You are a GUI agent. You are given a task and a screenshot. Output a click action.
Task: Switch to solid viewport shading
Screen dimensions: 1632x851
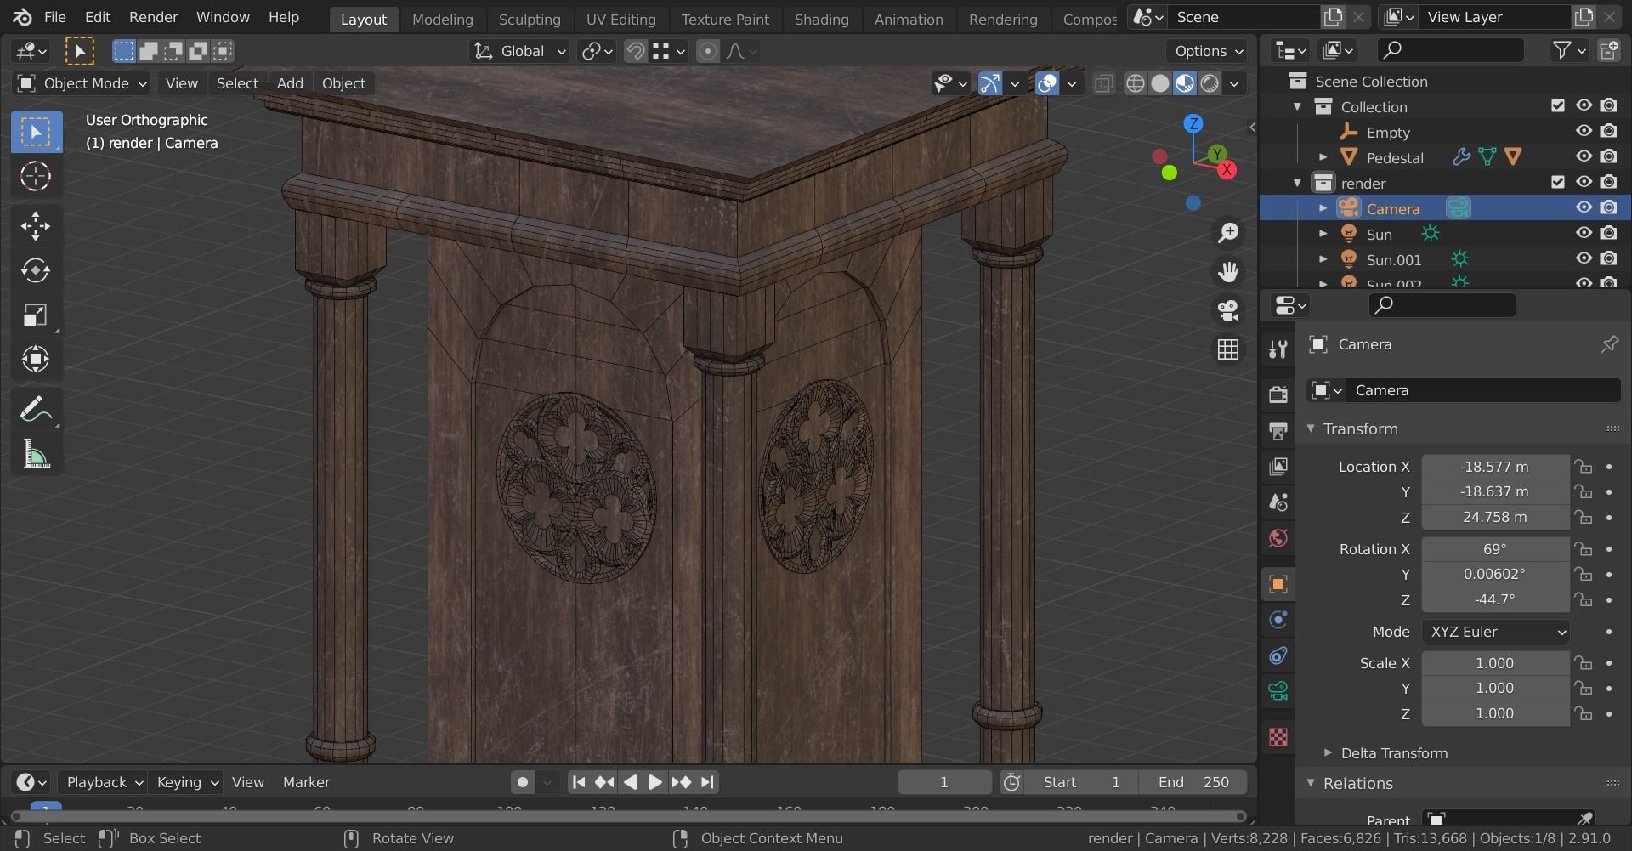1160,83
